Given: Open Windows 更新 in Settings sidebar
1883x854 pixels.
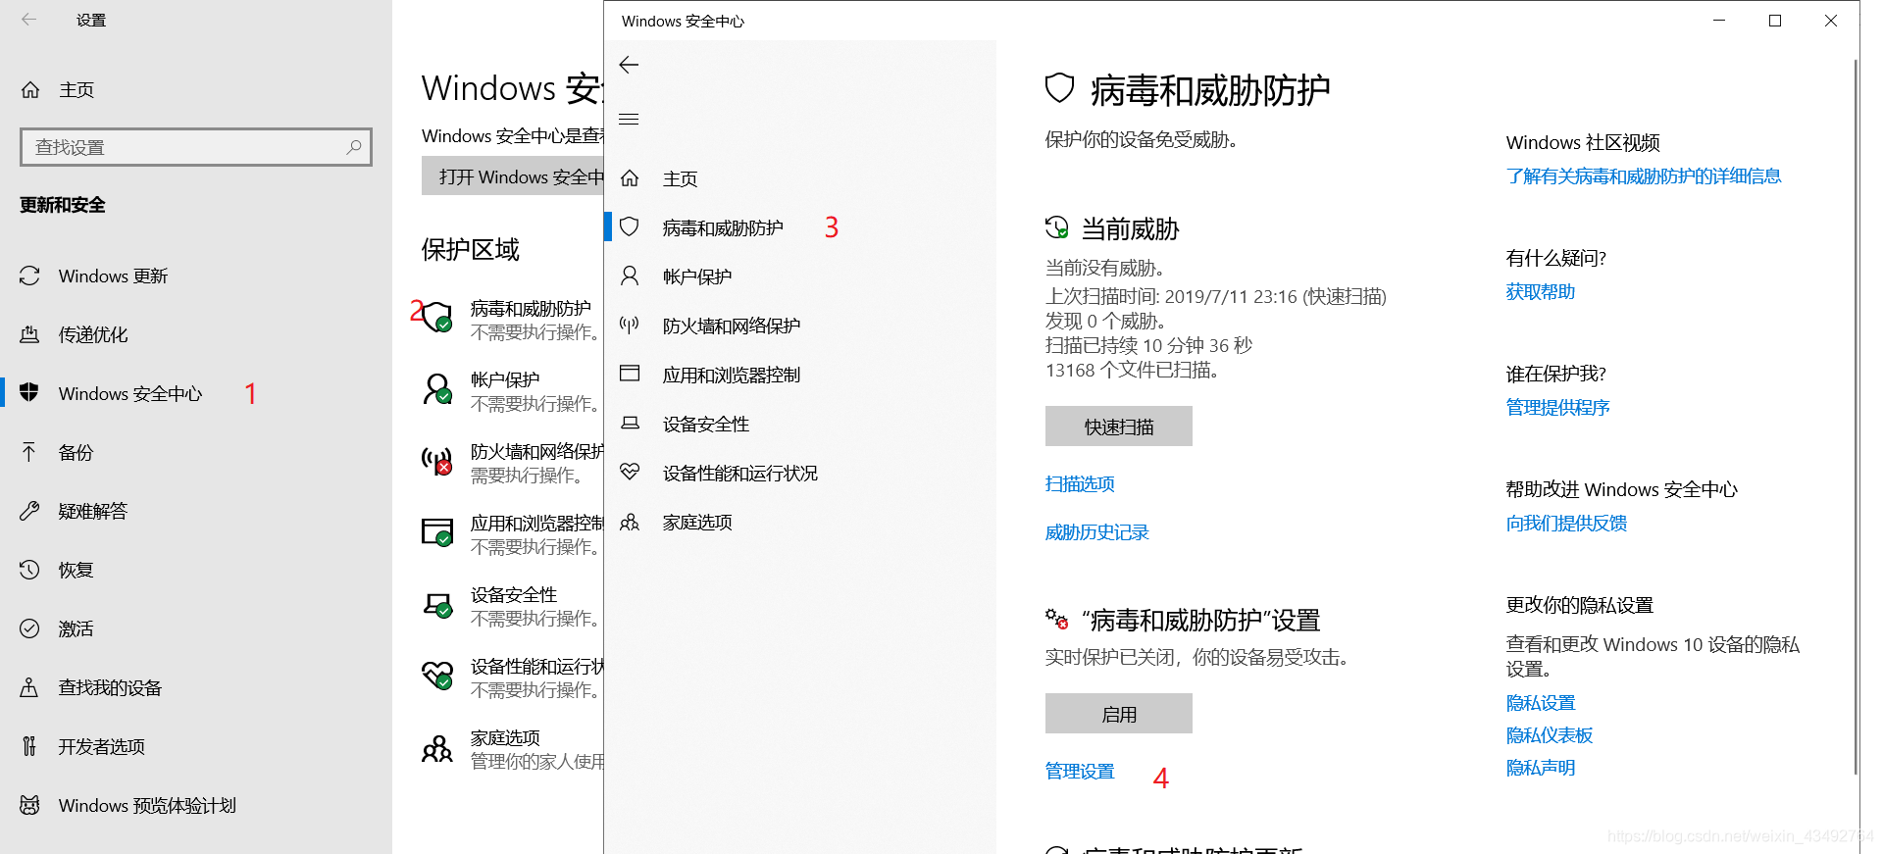Looking at the screenshot, I should tap(113, 276).
